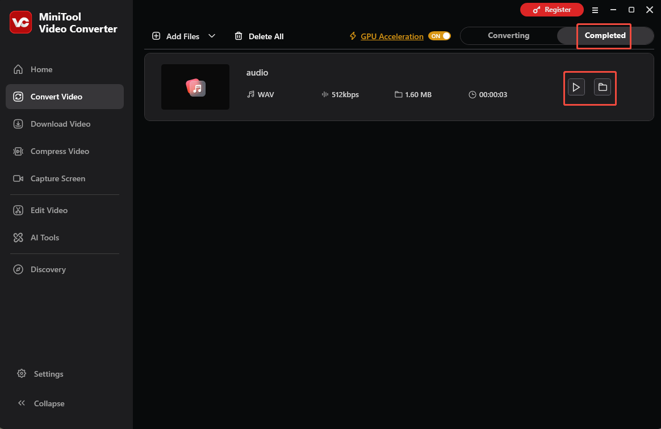661x429 pixels.
Task: Collapse the sidebar with the double-chevron
Action: (x=22, y=403)
